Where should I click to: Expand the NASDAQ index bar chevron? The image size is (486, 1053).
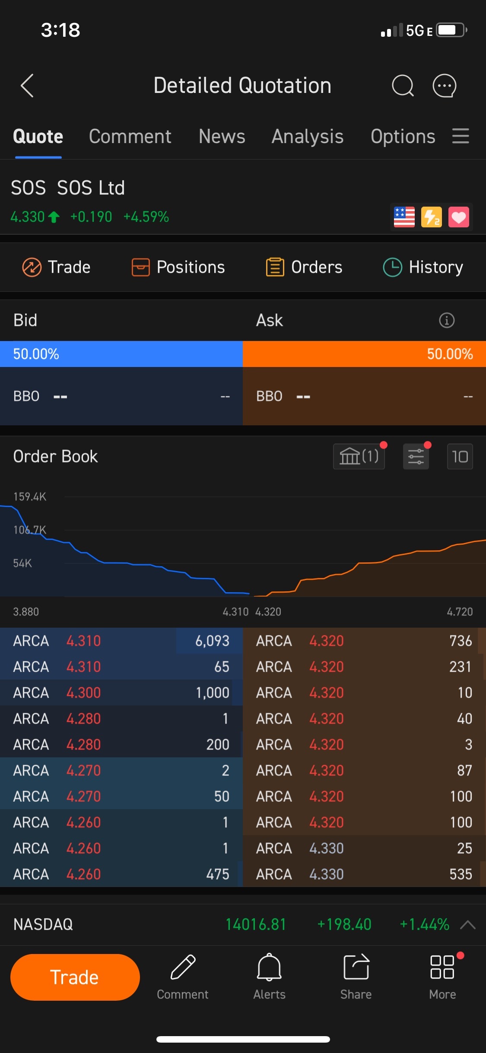pyautogui.click(x=468, y=925)
